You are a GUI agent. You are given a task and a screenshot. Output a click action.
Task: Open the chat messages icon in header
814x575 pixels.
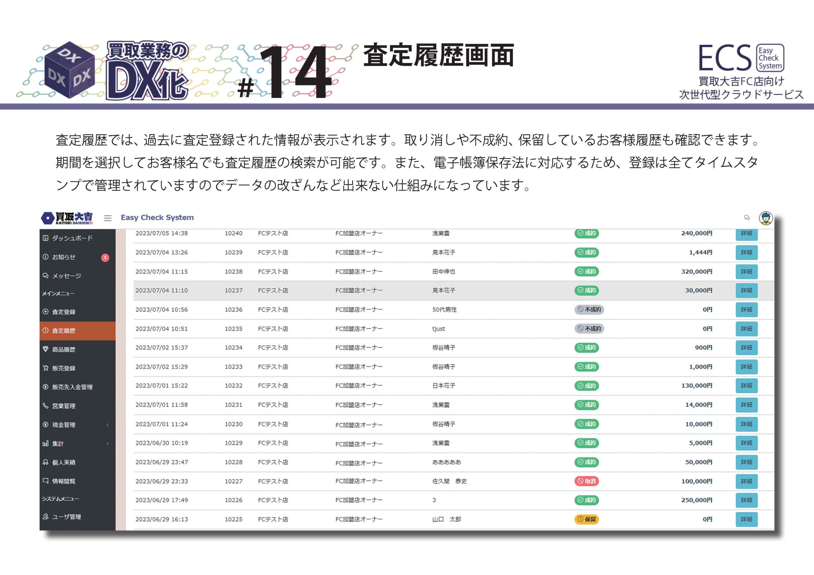pos(747,218)
